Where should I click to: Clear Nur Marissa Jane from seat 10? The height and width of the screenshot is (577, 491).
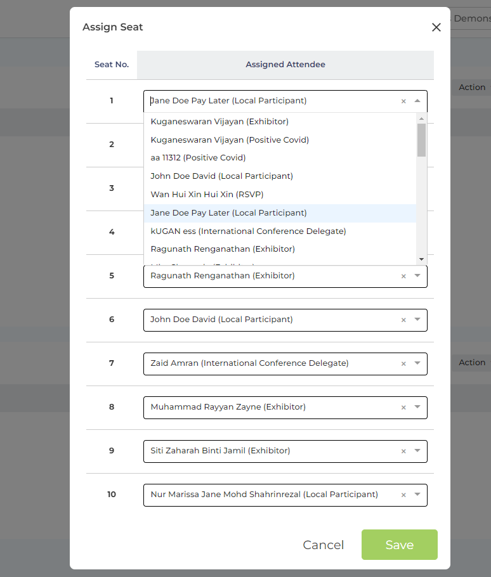click(x=403, y=495)
